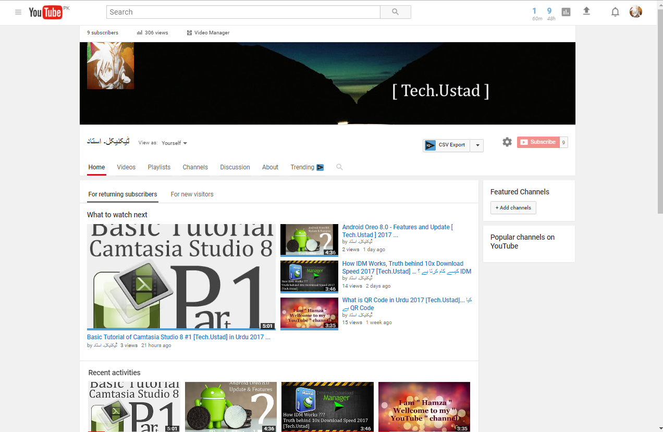Viewport: 663px width, 432px height.
Task: Click the Recent activities heading
Action: (114, 373)
